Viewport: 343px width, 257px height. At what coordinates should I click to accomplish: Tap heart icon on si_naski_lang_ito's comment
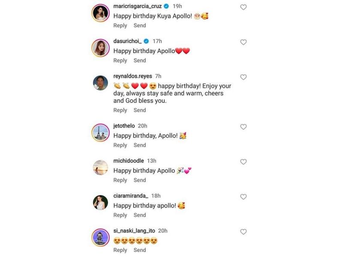tap(243, 232)
